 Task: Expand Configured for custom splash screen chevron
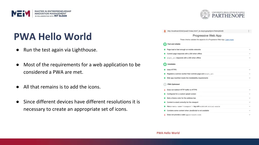pos(250,94)
